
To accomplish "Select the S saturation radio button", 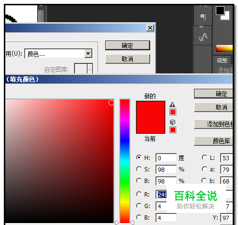I will click(139, 169).
